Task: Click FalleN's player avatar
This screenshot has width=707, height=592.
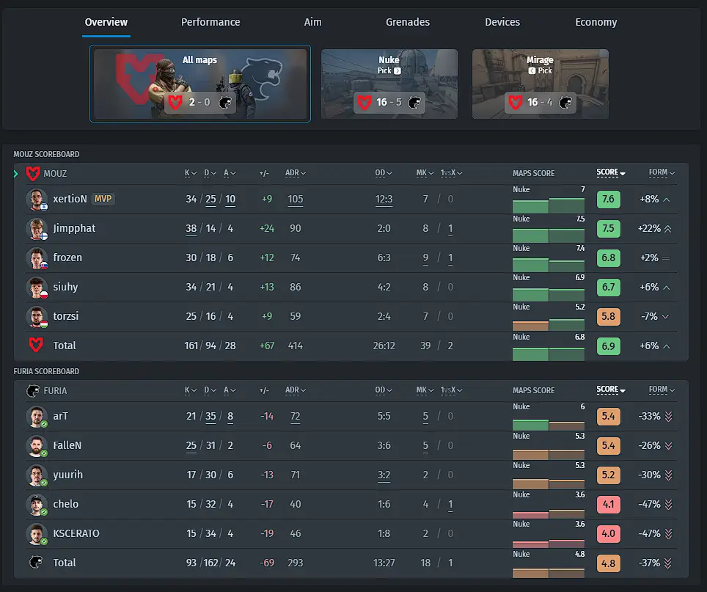Action: coord(37,445)
